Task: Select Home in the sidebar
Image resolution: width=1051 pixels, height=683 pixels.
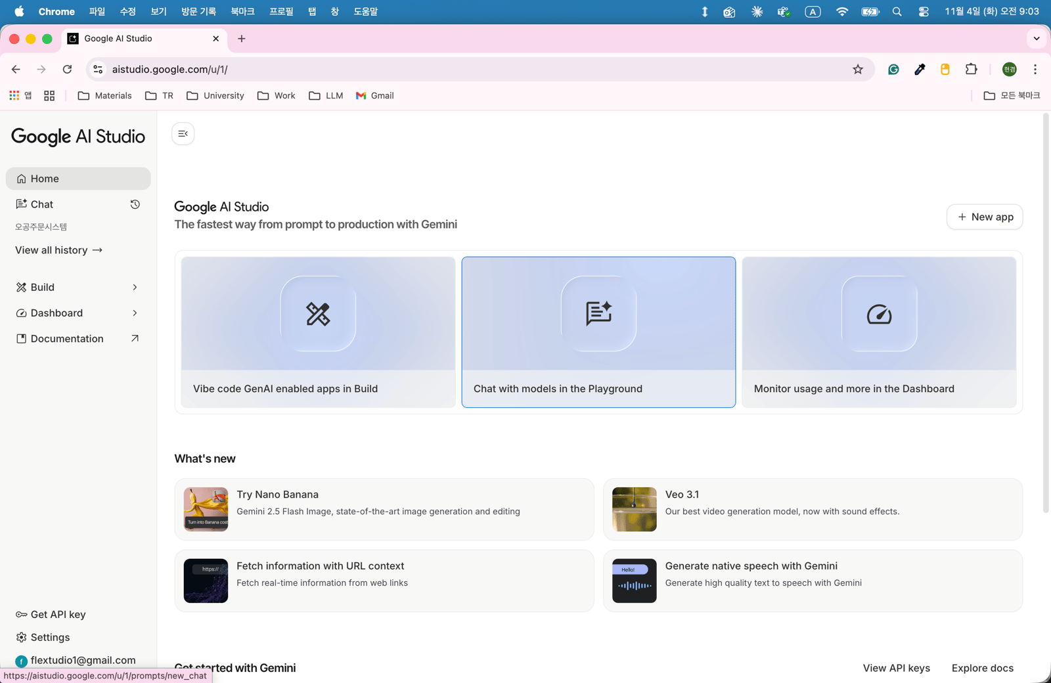Action: [x=45, y=179]
